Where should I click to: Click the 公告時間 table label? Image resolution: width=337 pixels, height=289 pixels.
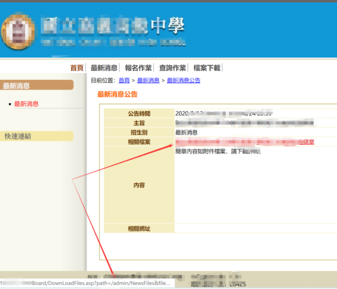(x=139, y=113)
